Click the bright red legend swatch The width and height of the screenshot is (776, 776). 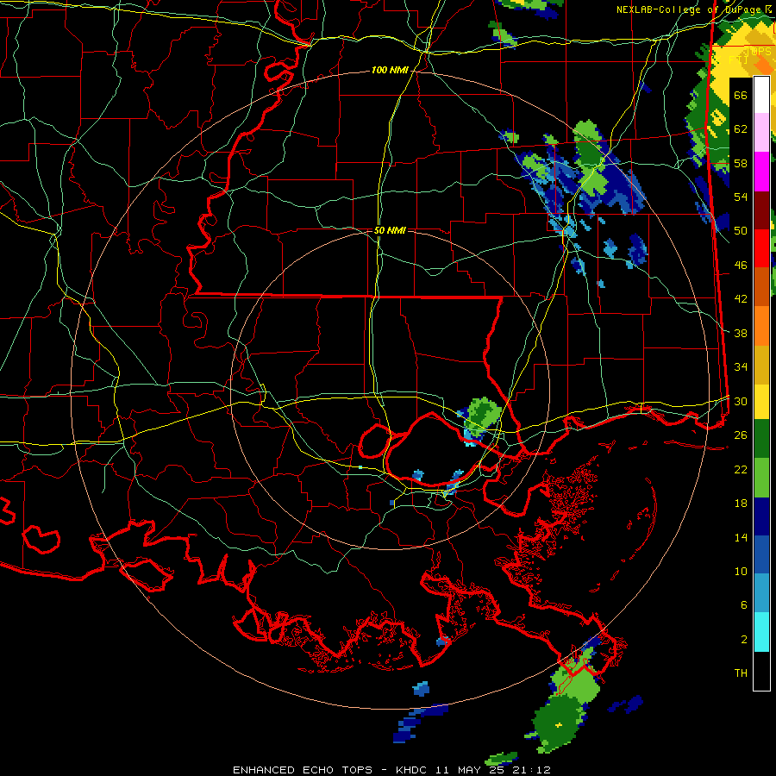761,248
